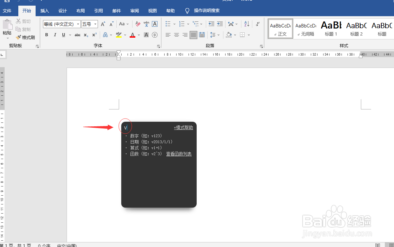Align text left
Image resolution: width=394 pixels, height=247 pixels.
168,35
